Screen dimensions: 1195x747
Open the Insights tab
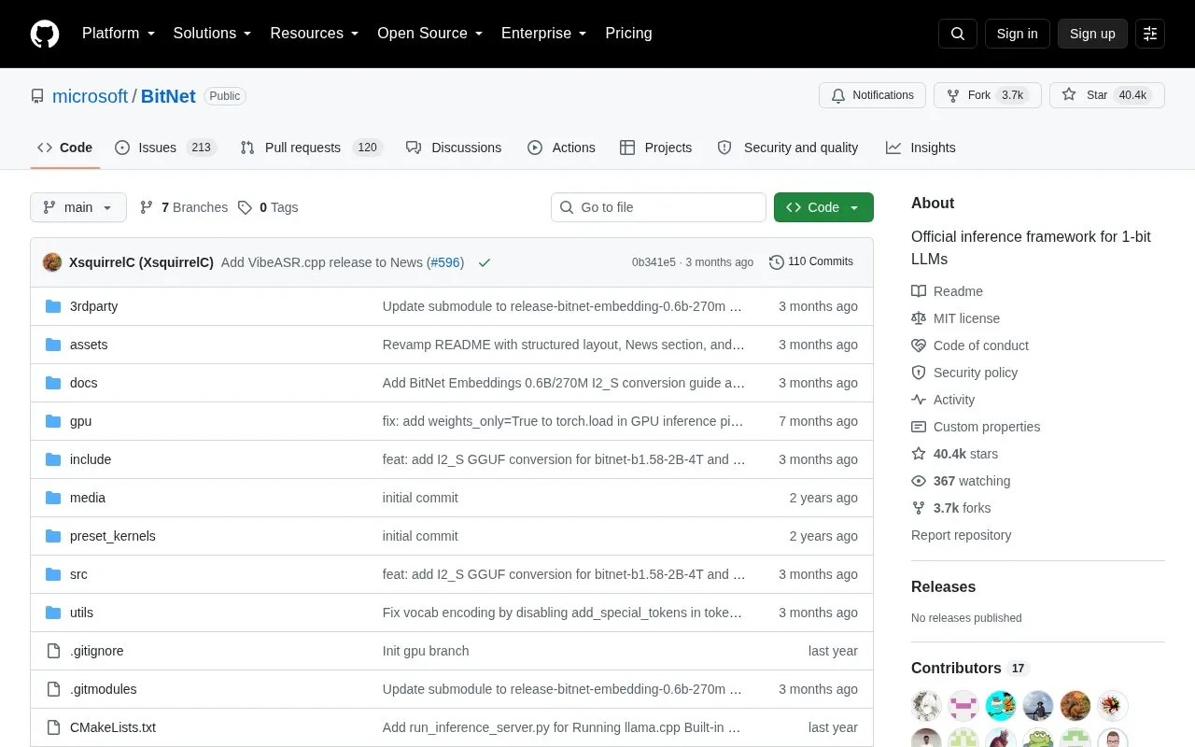click(921, 148)
